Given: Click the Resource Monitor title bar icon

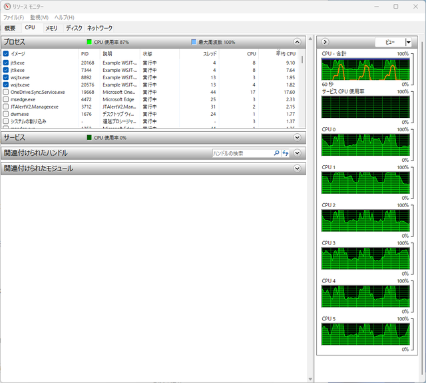Looking at the screenshot, I should (7, 7).
